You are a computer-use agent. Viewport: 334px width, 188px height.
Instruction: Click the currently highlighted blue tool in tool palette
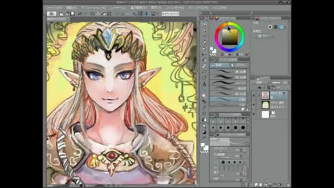pos(204,90)
